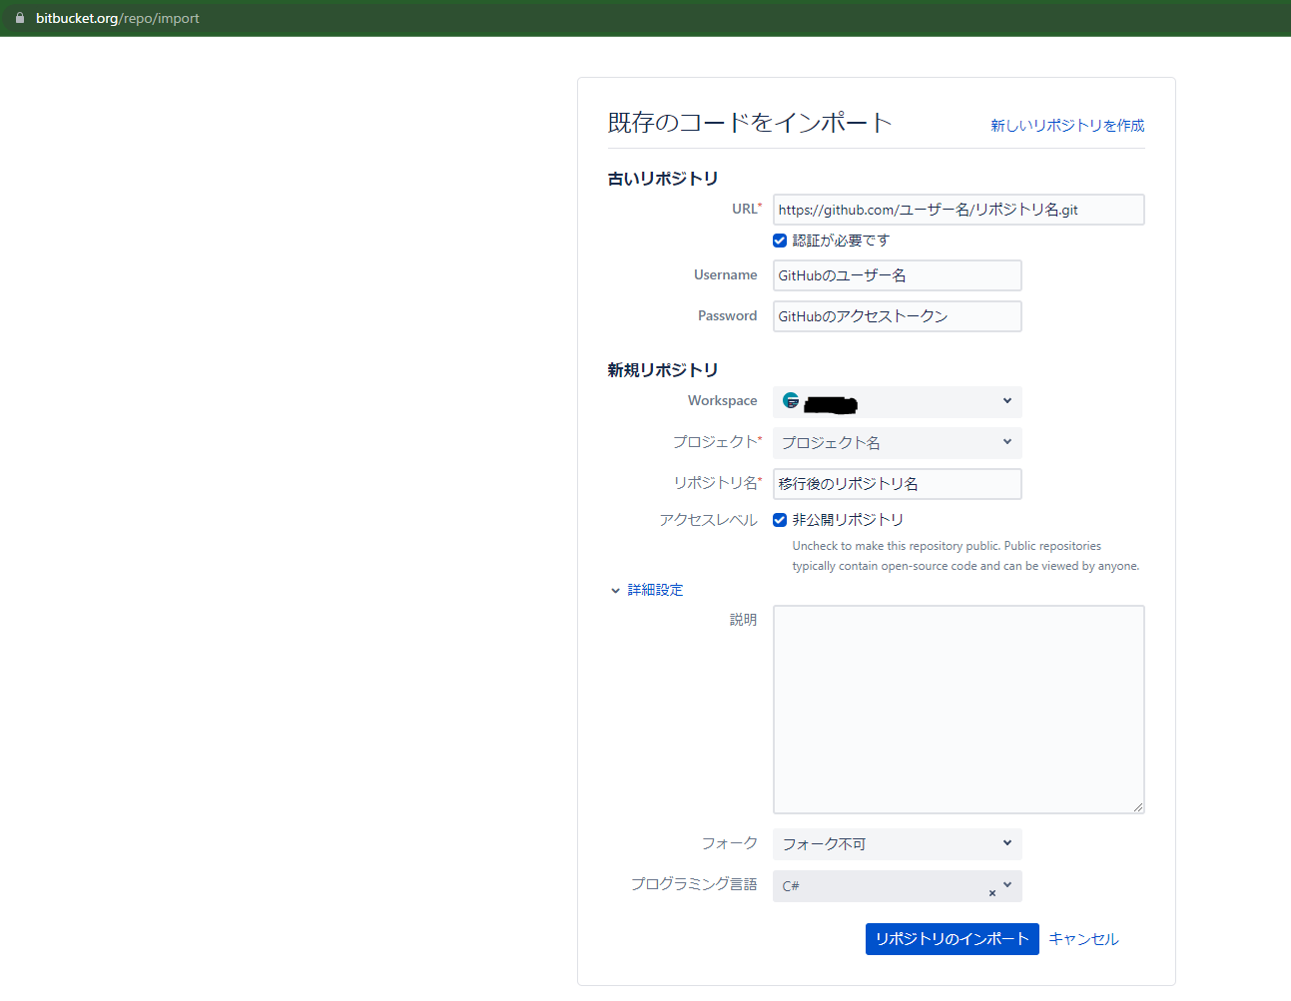Open the プログラミング言語 dropdown
This screenshot has height=1001, width=1291.
point(898,886)
